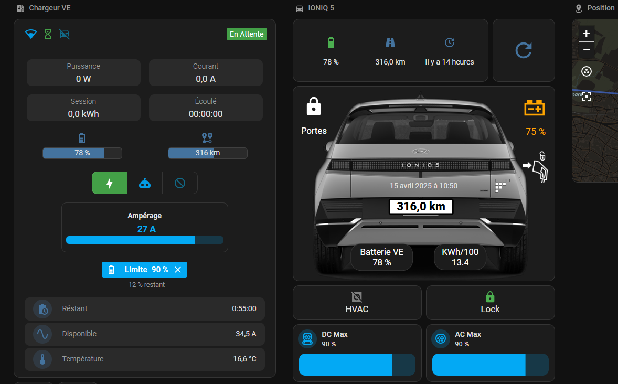Click the Batterie VE 78 % badge
Image resolution: width=618 pixels, height=384 pixels.
[381, 257]
